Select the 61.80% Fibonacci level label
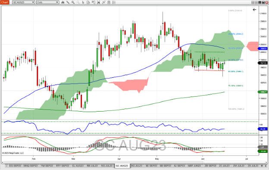Viewport: 269px width, 170px height. (236, 72)
